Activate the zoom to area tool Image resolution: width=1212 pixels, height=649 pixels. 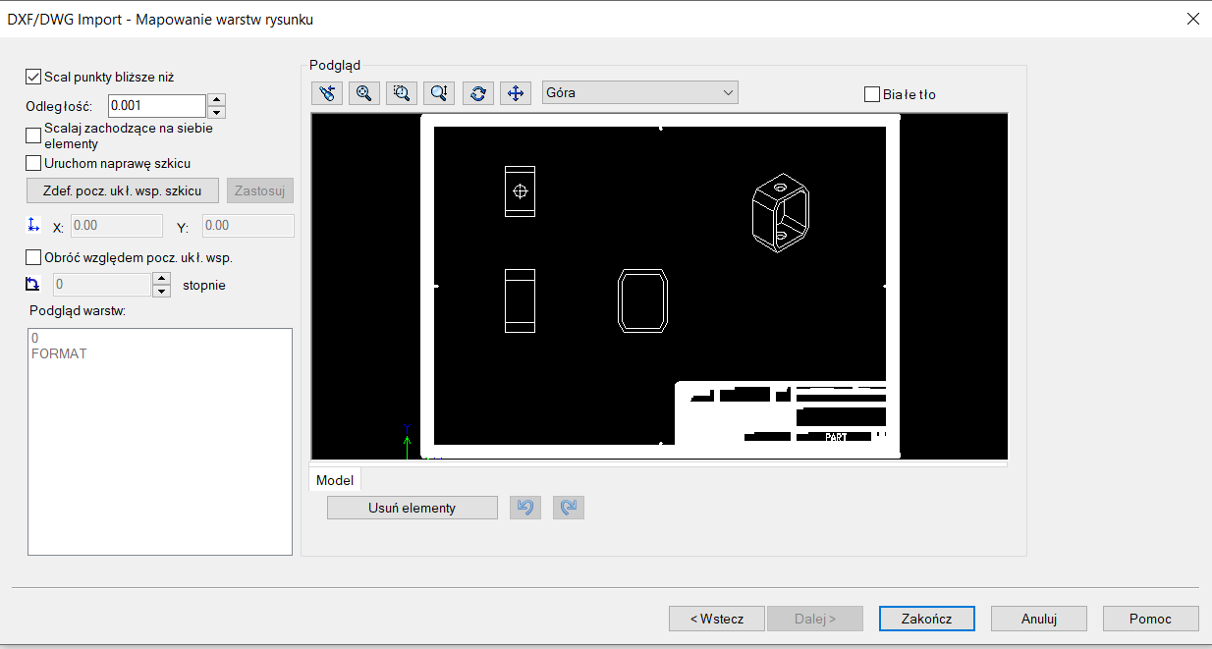(x=402, y=93)
